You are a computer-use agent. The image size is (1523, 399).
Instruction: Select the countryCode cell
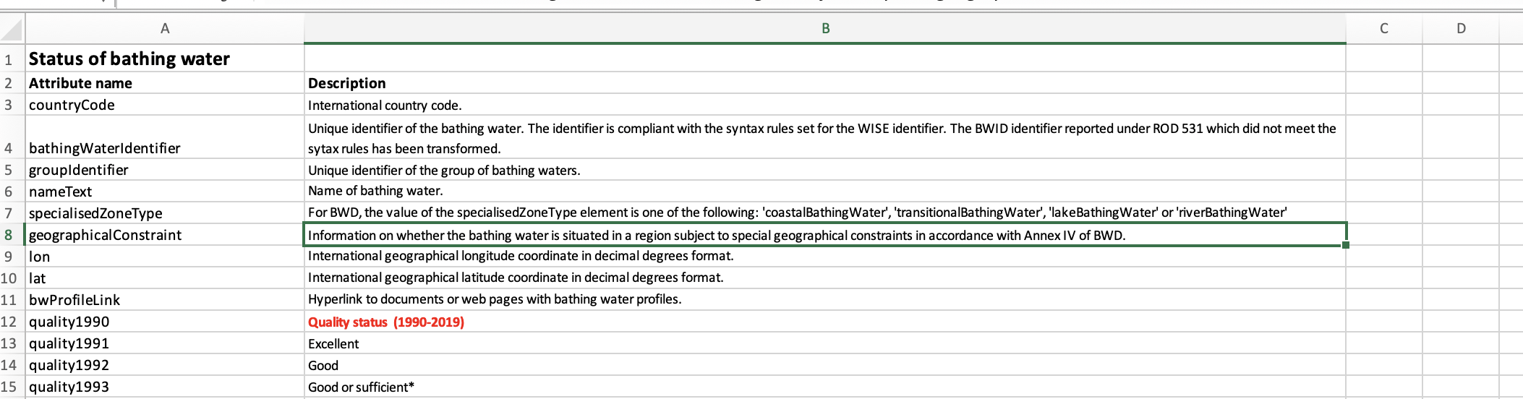(x=72, y=105)
